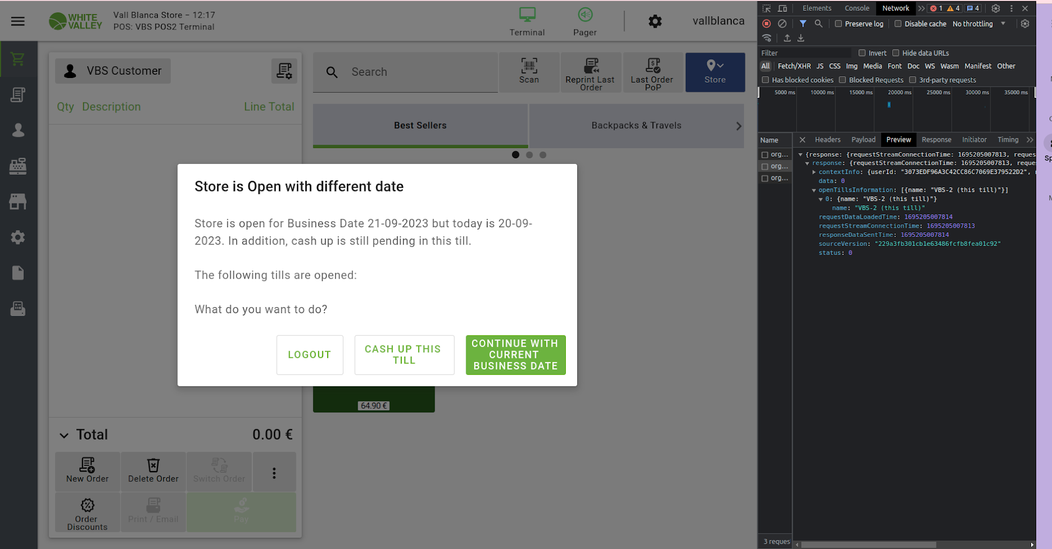The width and height of the screenshot is (1052, 549).
Task: Collapse the openTillsInformation tree node
Action: (x=814, y=190)
